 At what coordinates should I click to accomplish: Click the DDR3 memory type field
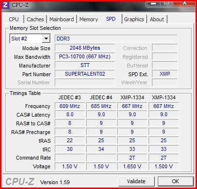(116, 39)
